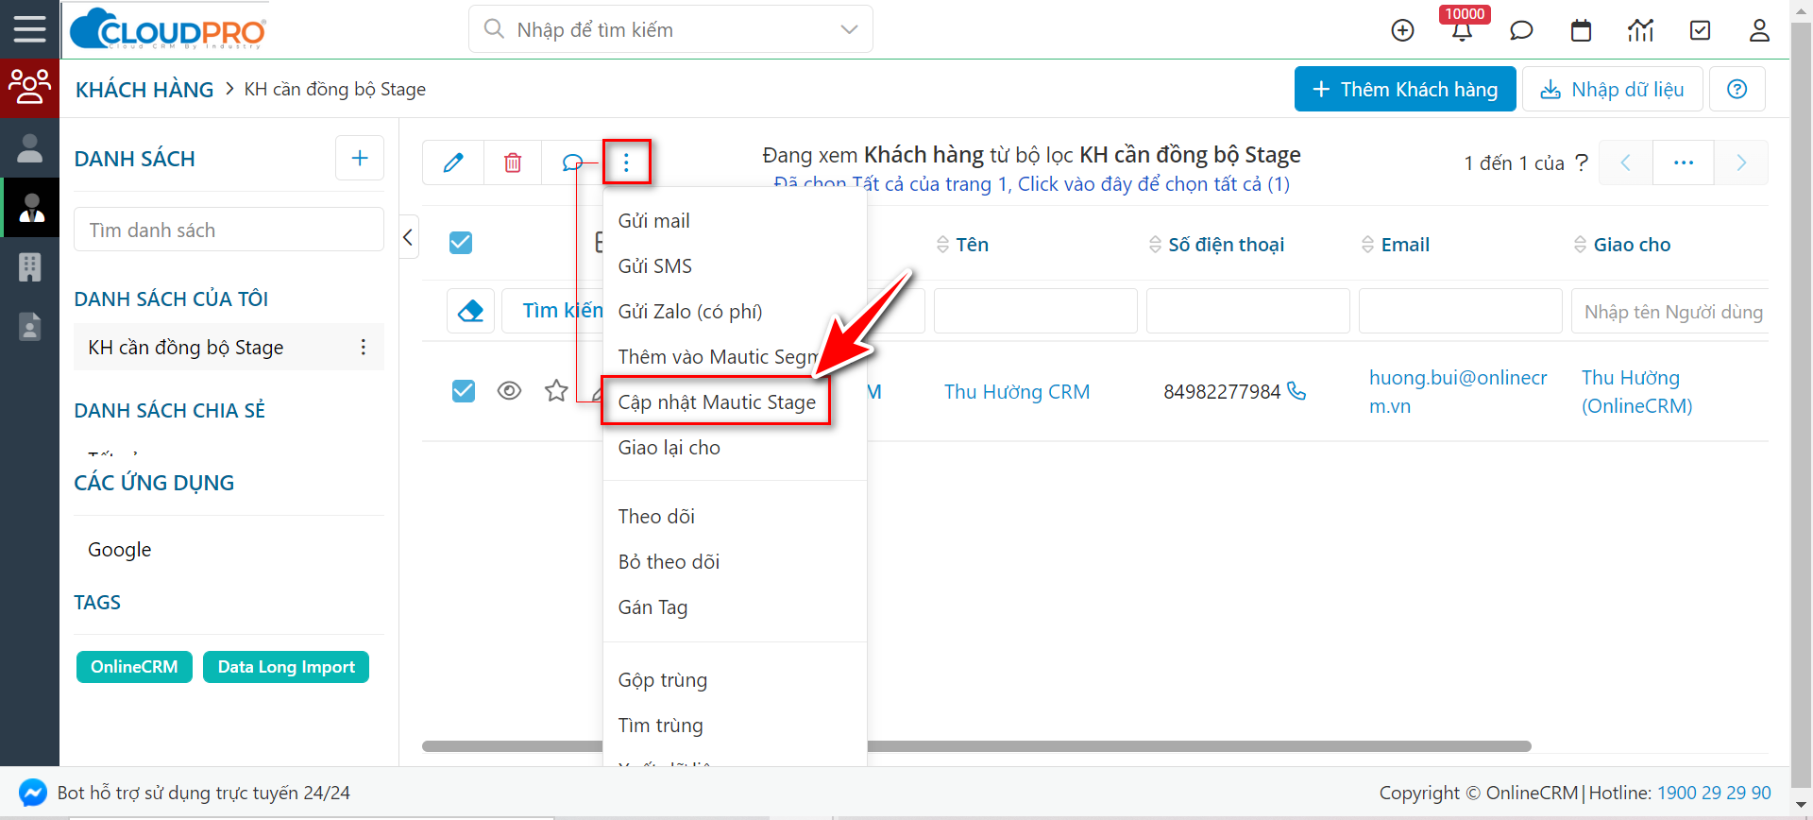Go to next page arrow
The image size is (1813, 820).
click(x=1741, y=162)
